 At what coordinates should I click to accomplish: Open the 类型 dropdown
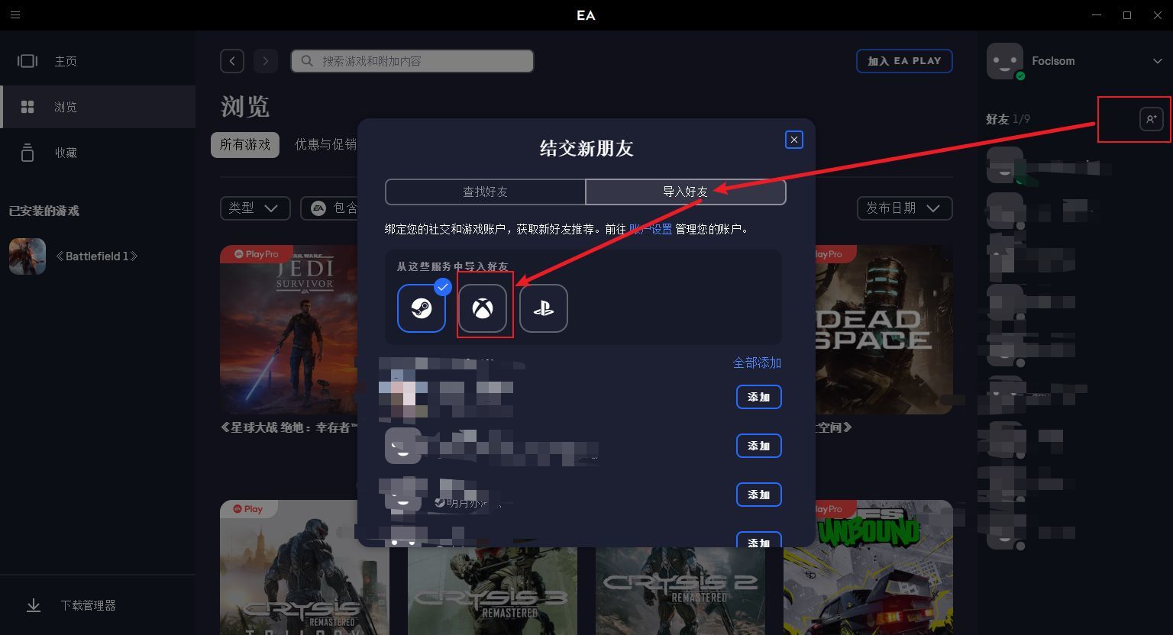click(254, 208)
